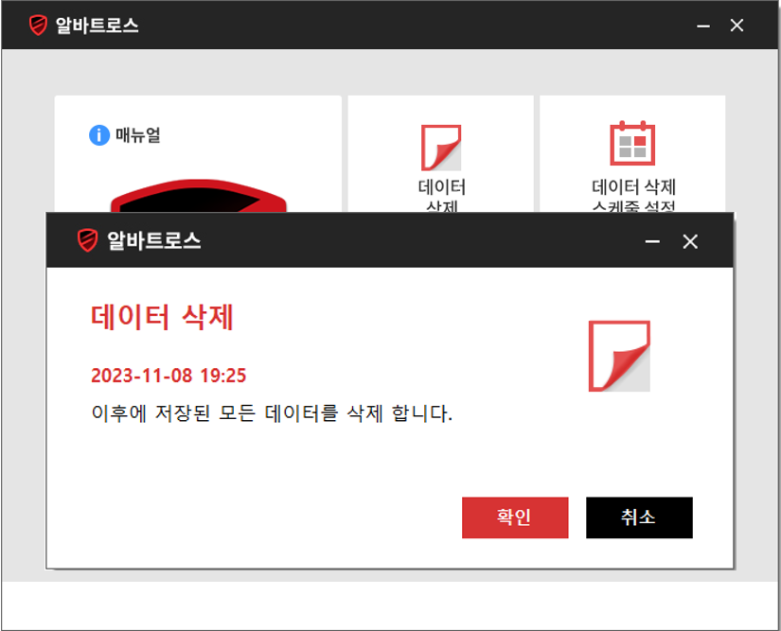Click the calendar icon for schedule settings
The width and height of the screenshot is (781, 631).
coord(631,143)
